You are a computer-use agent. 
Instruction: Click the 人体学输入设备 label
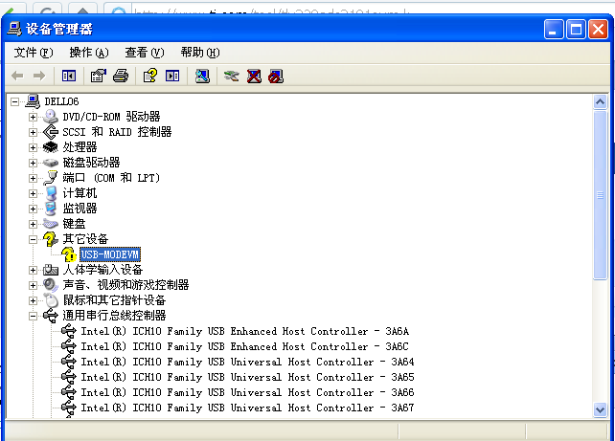pyautogui.click(x=102, y=270)
